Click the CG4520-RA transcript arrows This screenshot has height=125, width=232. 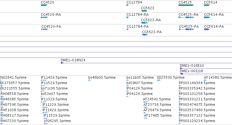pos(44,17)
